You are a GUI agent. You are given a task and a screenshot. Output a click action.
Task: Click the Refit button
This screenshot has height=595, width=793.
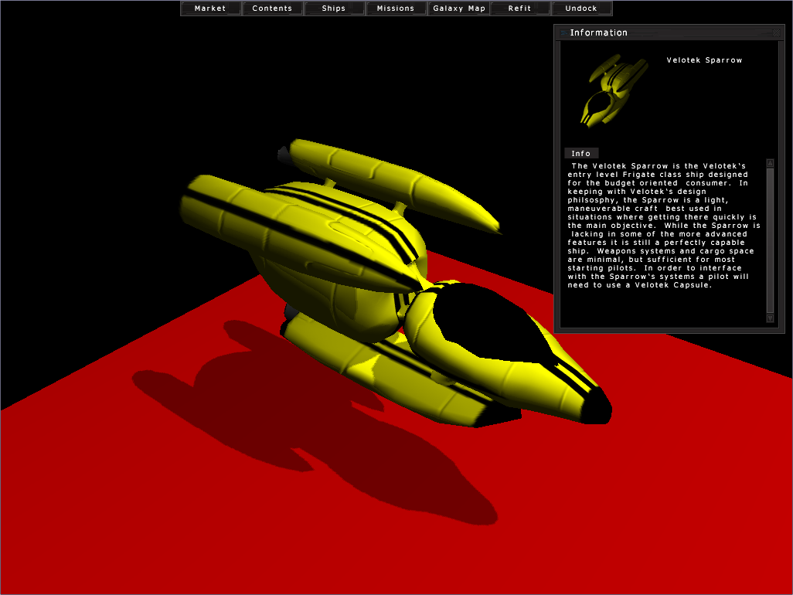(x=520, y=8)
